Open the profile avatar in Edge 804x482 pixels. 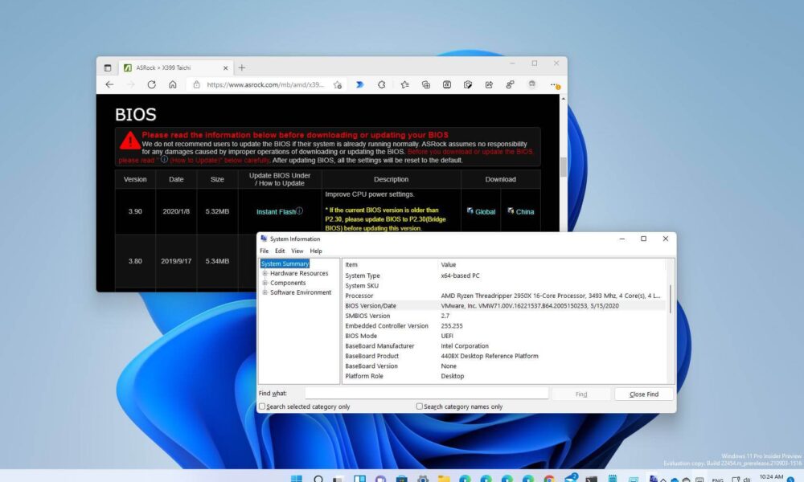coord(531,84)
